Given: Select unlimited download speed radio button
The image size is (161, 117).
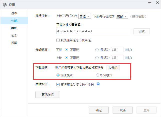Looking at the screenshot, I should tap(67, 50).
